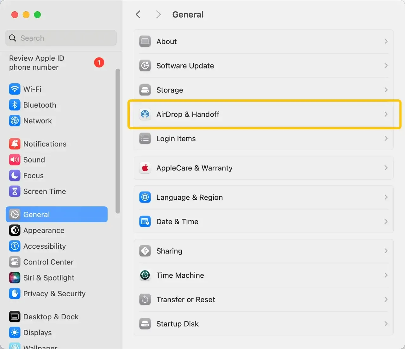
Task: Click the Siri & Spotlight icon
Action: click(15, 278)
